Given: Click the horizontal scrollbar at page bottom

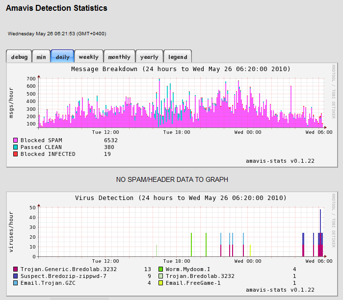Looking at the screenshot, I should click(x=79, y=299).
